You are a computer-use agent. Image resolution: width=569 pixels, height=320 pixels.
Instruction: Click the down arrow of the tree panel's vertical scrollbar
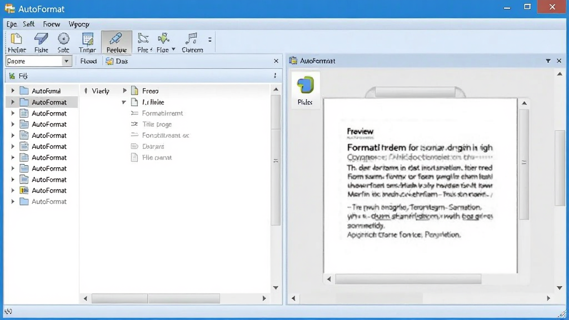[276, 288]
